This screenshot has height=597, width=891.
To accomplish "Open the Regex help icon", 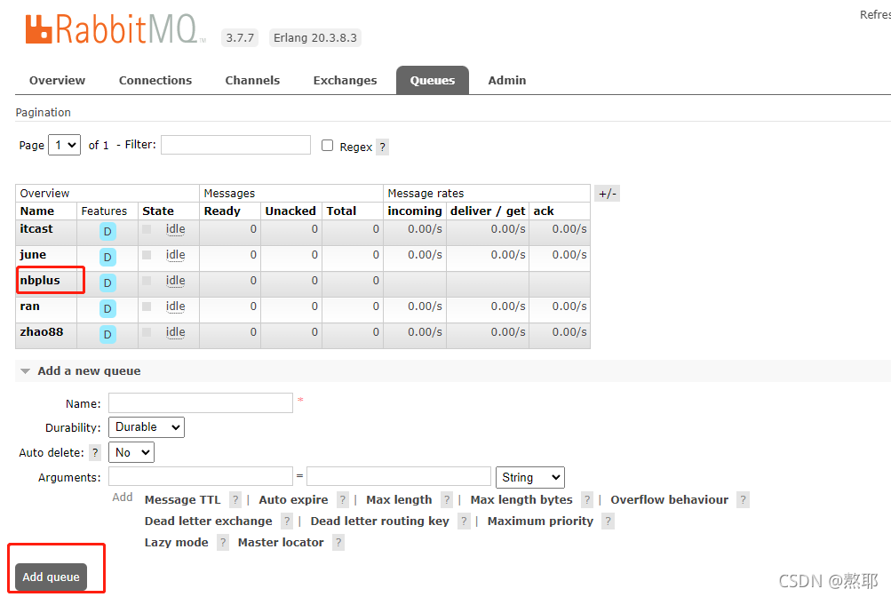I will tap(382, 147).
